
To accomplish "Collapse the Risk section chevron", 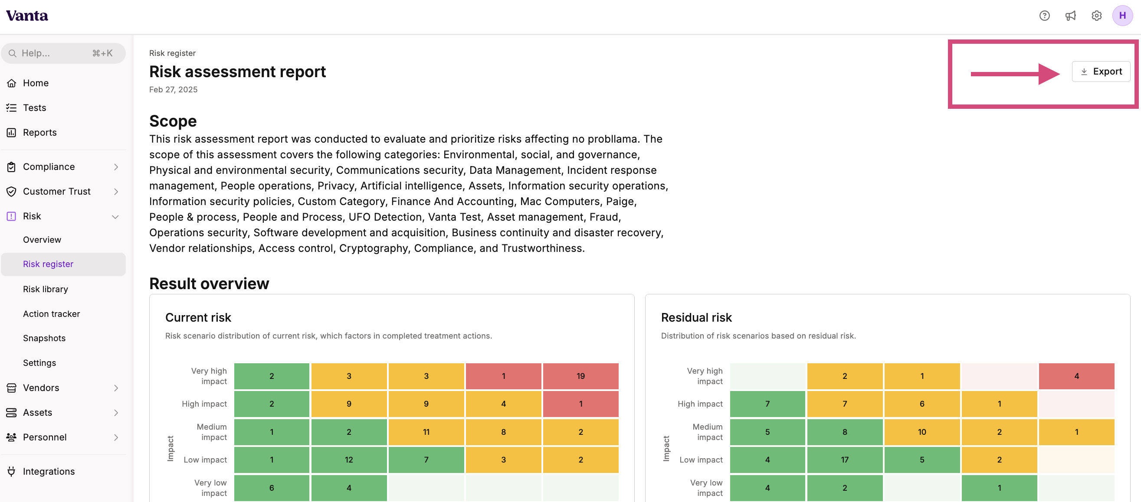I will (115, 216).
